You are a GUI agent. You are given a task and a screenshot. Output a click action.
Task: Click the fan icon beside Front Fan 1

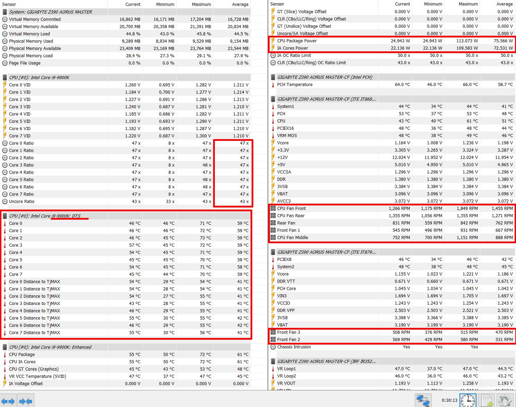pyautogui.click(x=273, y=230)
